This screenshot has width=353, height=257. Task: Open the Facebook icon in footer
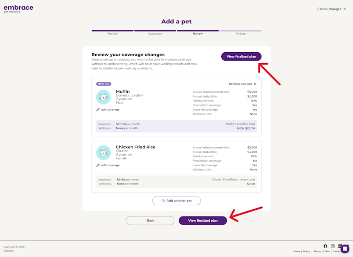coord(325,246)
